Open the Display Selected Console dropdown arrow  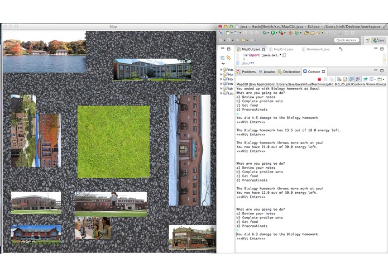376,79
